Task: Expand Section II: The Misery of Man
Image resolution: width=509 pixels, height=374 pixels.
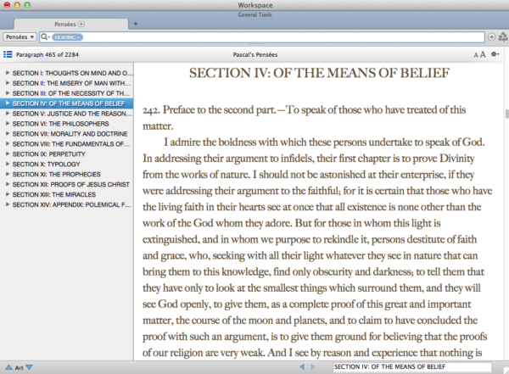Action: click(8, 83)
